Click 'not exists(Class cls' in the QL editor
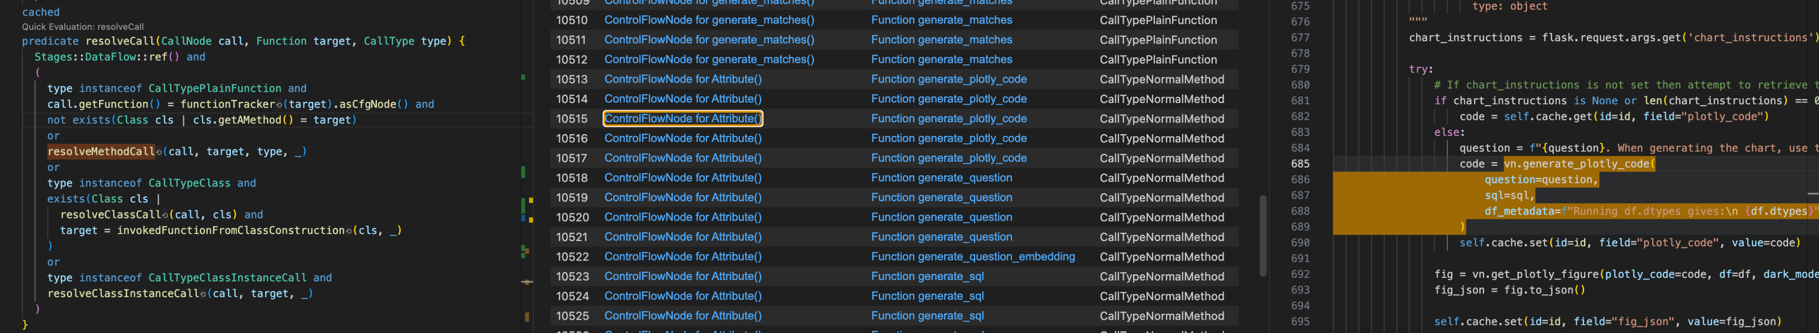Screen dimensions: 1819x333 pyautogui.click(x=110, y=120)
